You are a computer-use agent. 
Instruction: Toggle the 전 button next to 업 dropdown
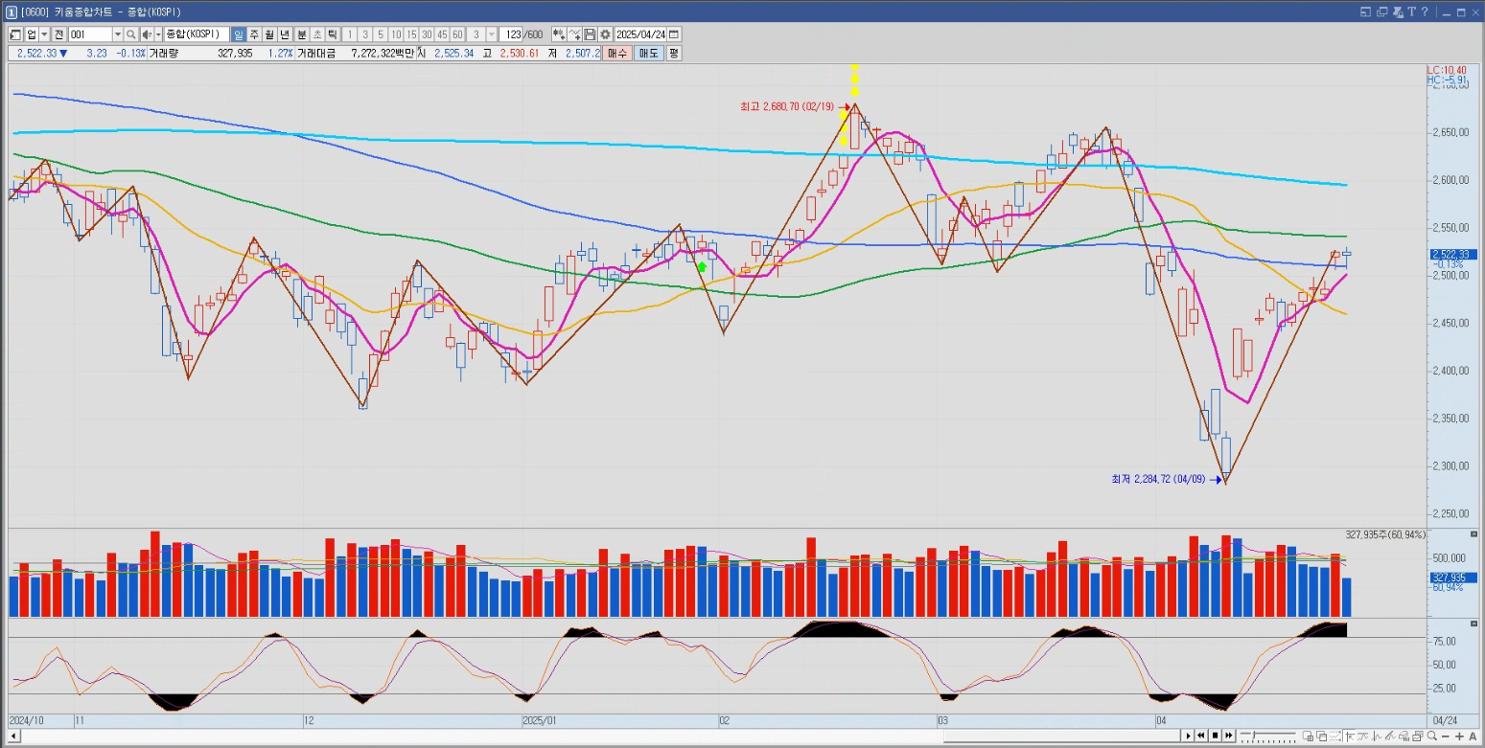(59, 34)
